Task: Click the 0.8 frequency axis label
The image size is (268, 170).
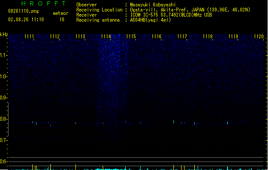Action: pyautogui.click(x=3, y=119)
